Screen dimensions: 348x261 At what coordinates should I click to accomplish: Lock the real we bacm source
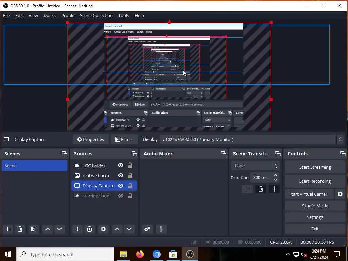[x=130, y=176]
